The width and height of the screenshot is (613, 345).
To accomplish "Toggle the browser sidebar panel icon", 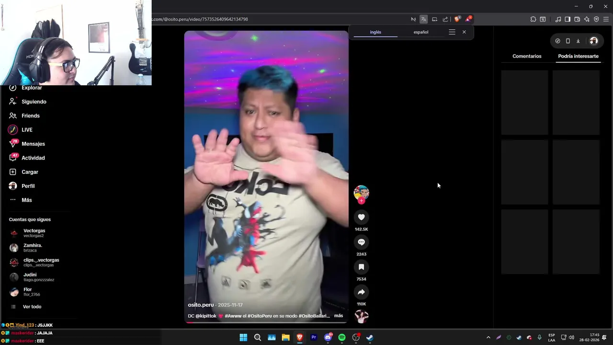I will [x=568, y=19].
